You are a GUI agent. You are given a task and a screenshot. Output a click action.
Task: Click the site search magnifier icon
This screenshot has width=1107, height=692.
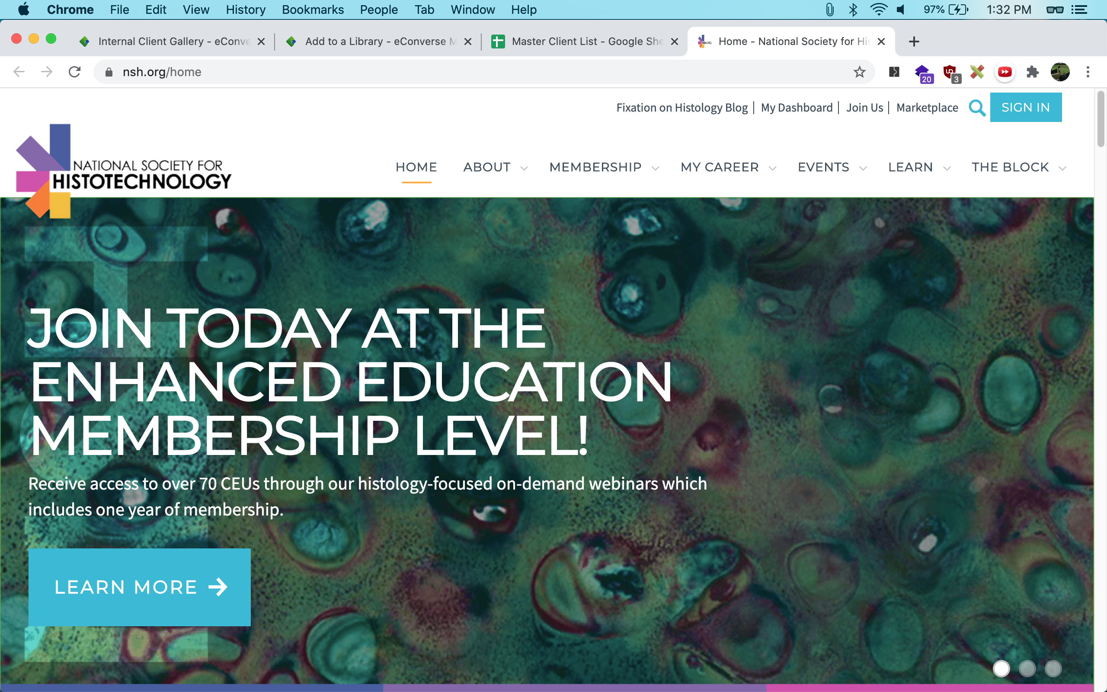point(977,108)
